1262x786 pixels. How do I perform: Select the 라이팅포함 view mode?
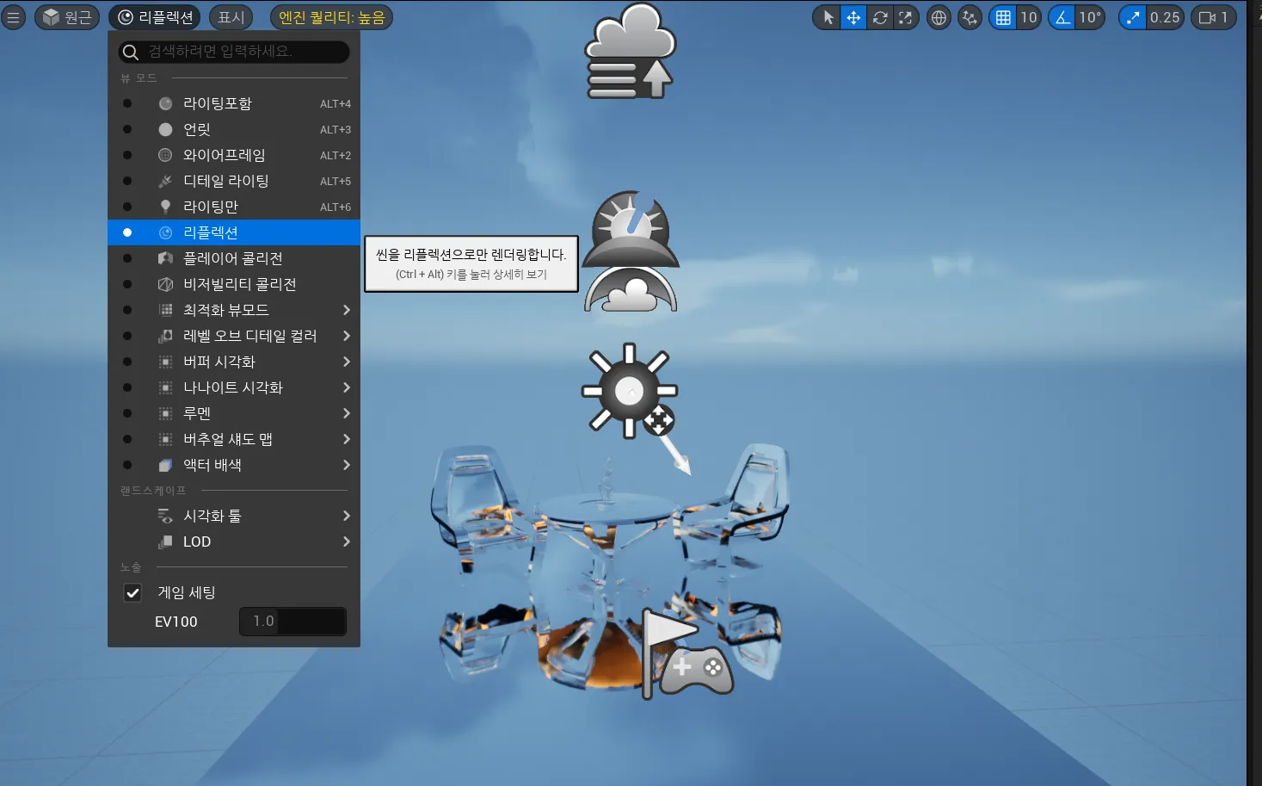(x=234, y=103)
